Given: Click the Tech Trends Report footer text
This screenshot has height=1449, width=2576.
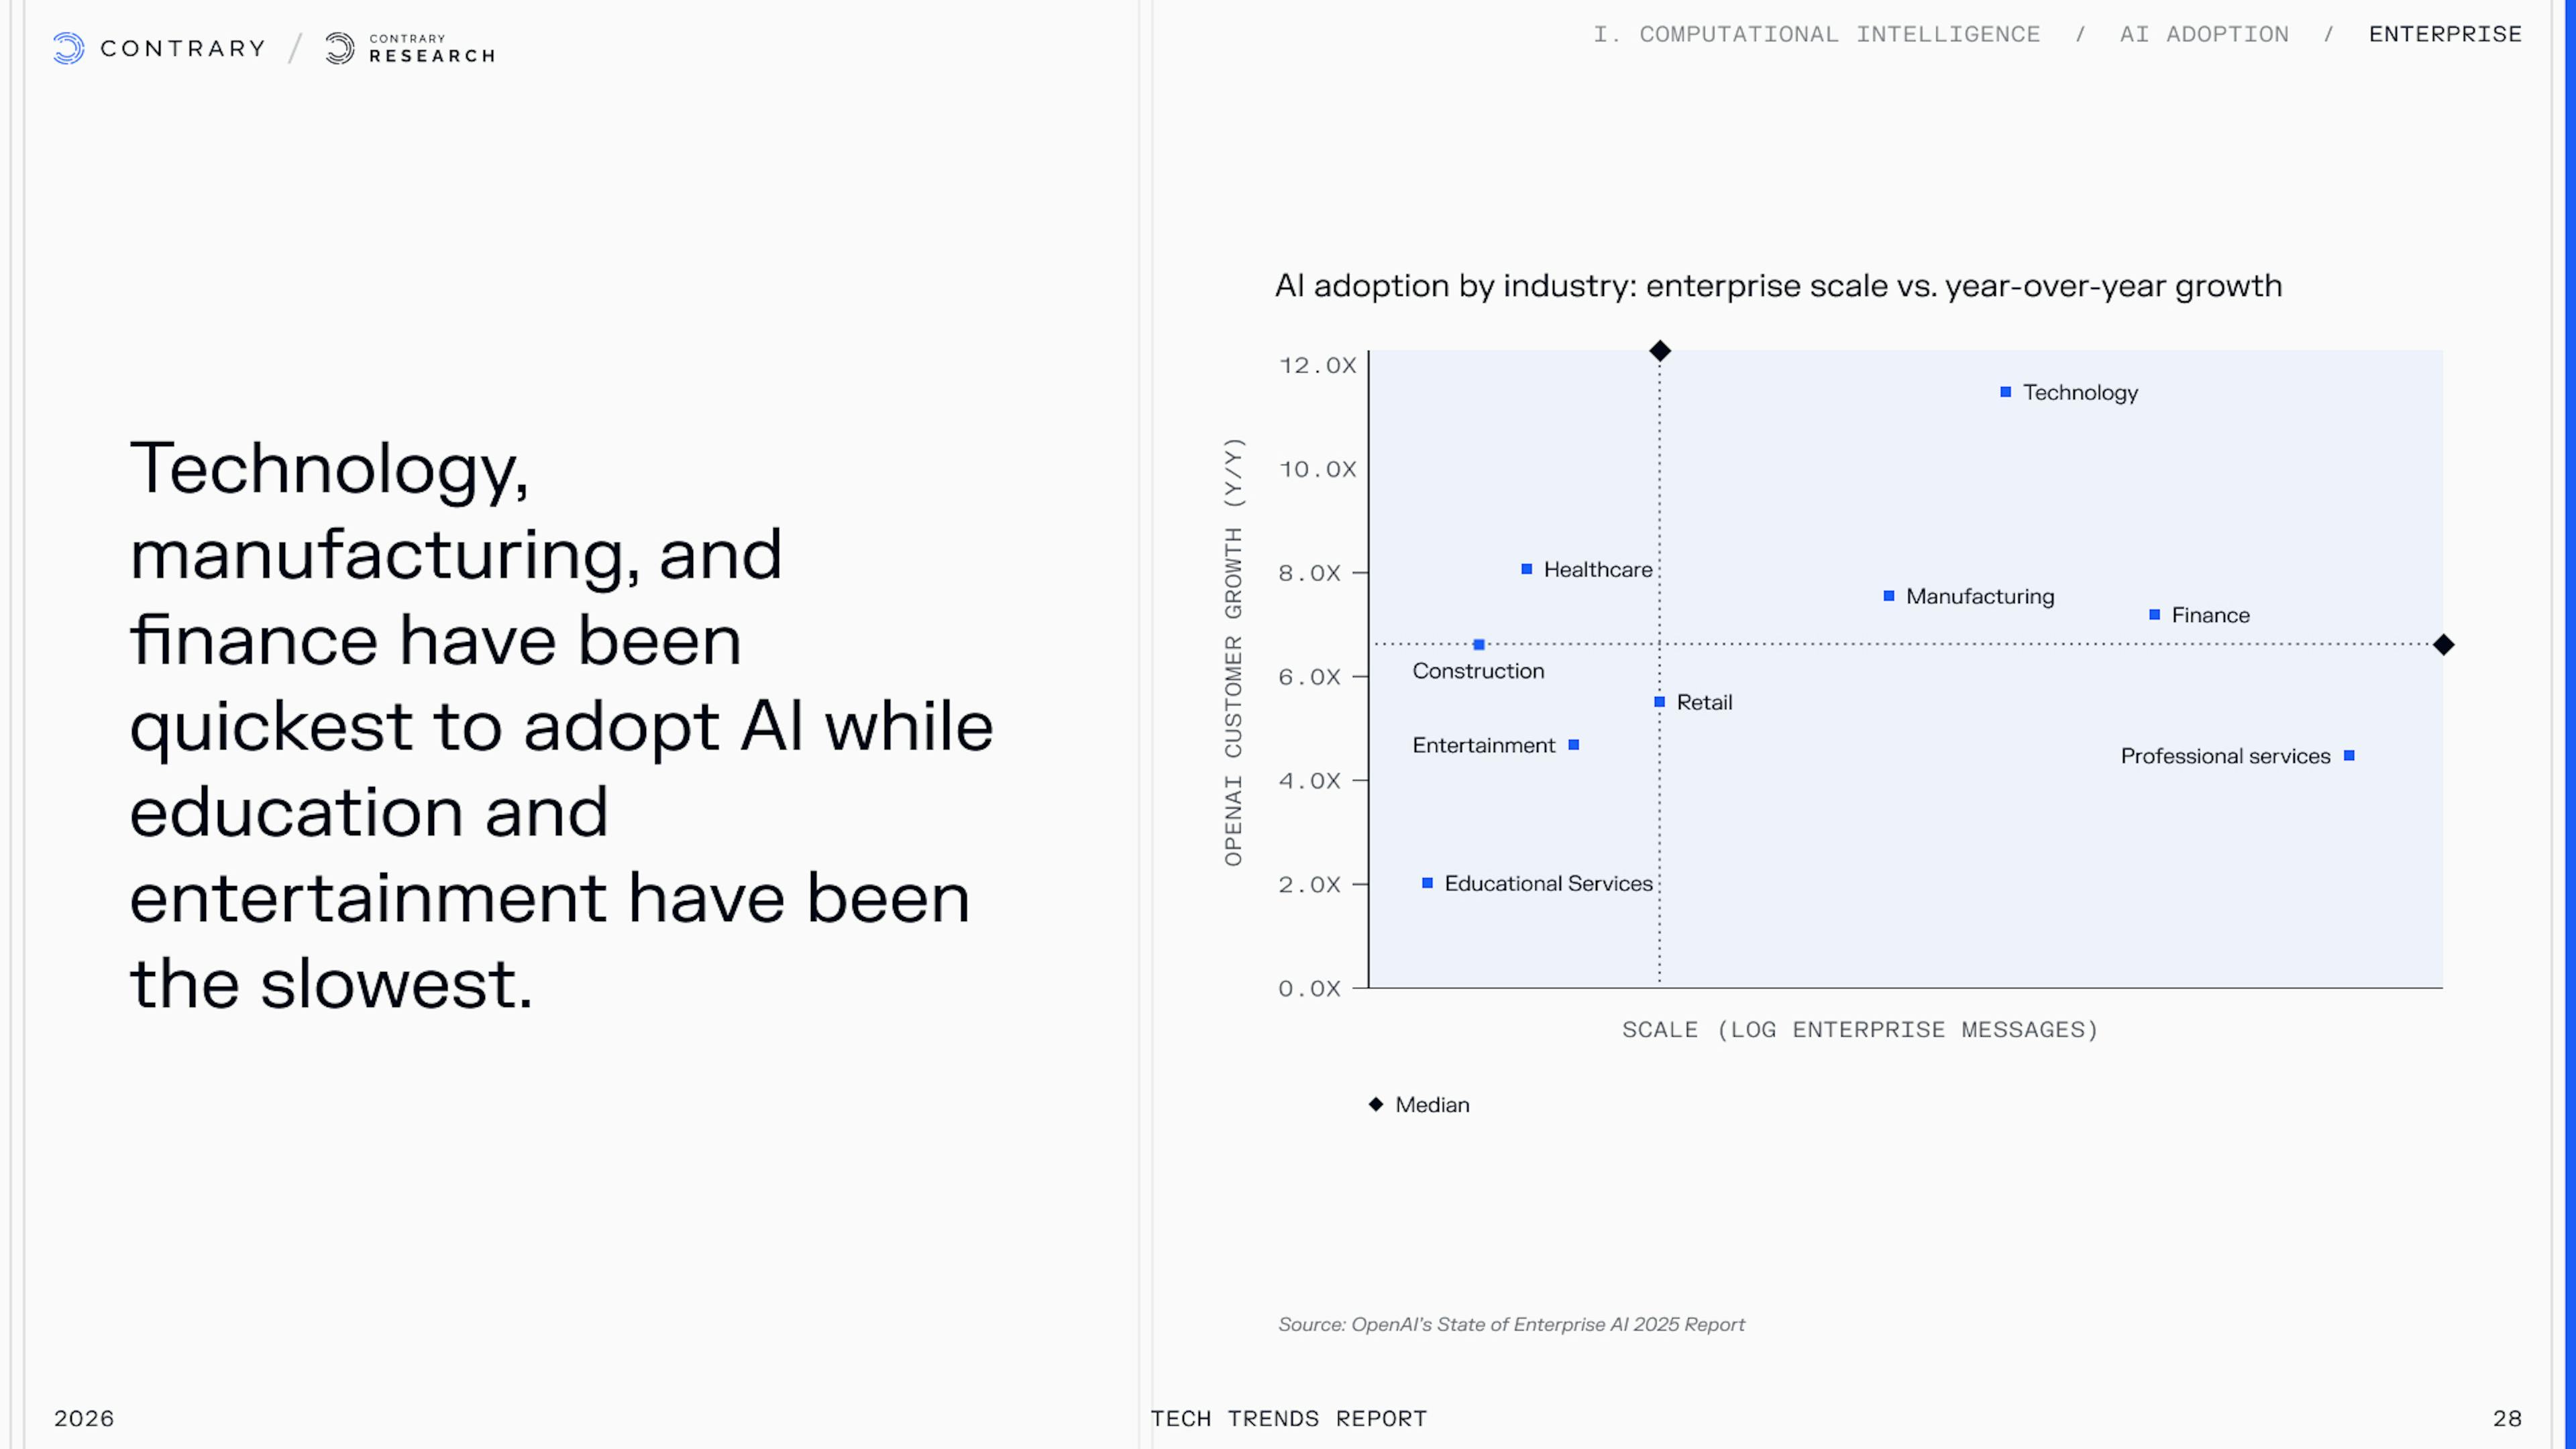Looking at the screenshot, I should 1289,1418.
